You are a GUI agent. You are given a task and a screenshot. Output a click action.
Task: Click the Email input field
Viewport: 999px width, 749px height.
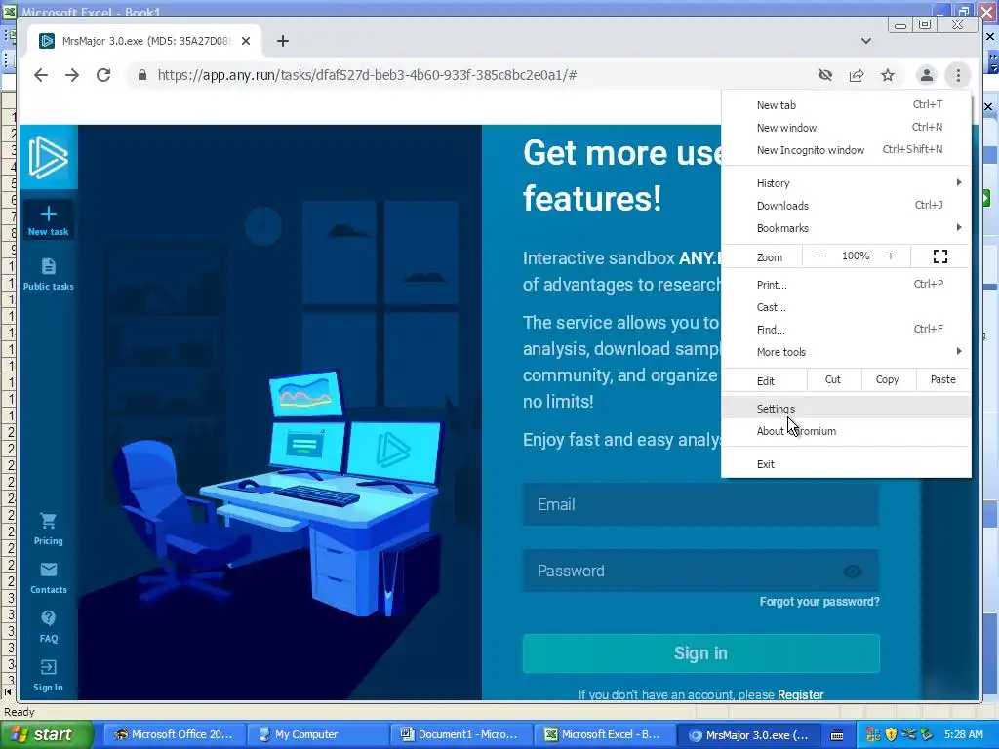[700, 504]
